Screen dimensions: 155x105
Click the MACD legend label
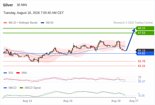pos(13,88)
